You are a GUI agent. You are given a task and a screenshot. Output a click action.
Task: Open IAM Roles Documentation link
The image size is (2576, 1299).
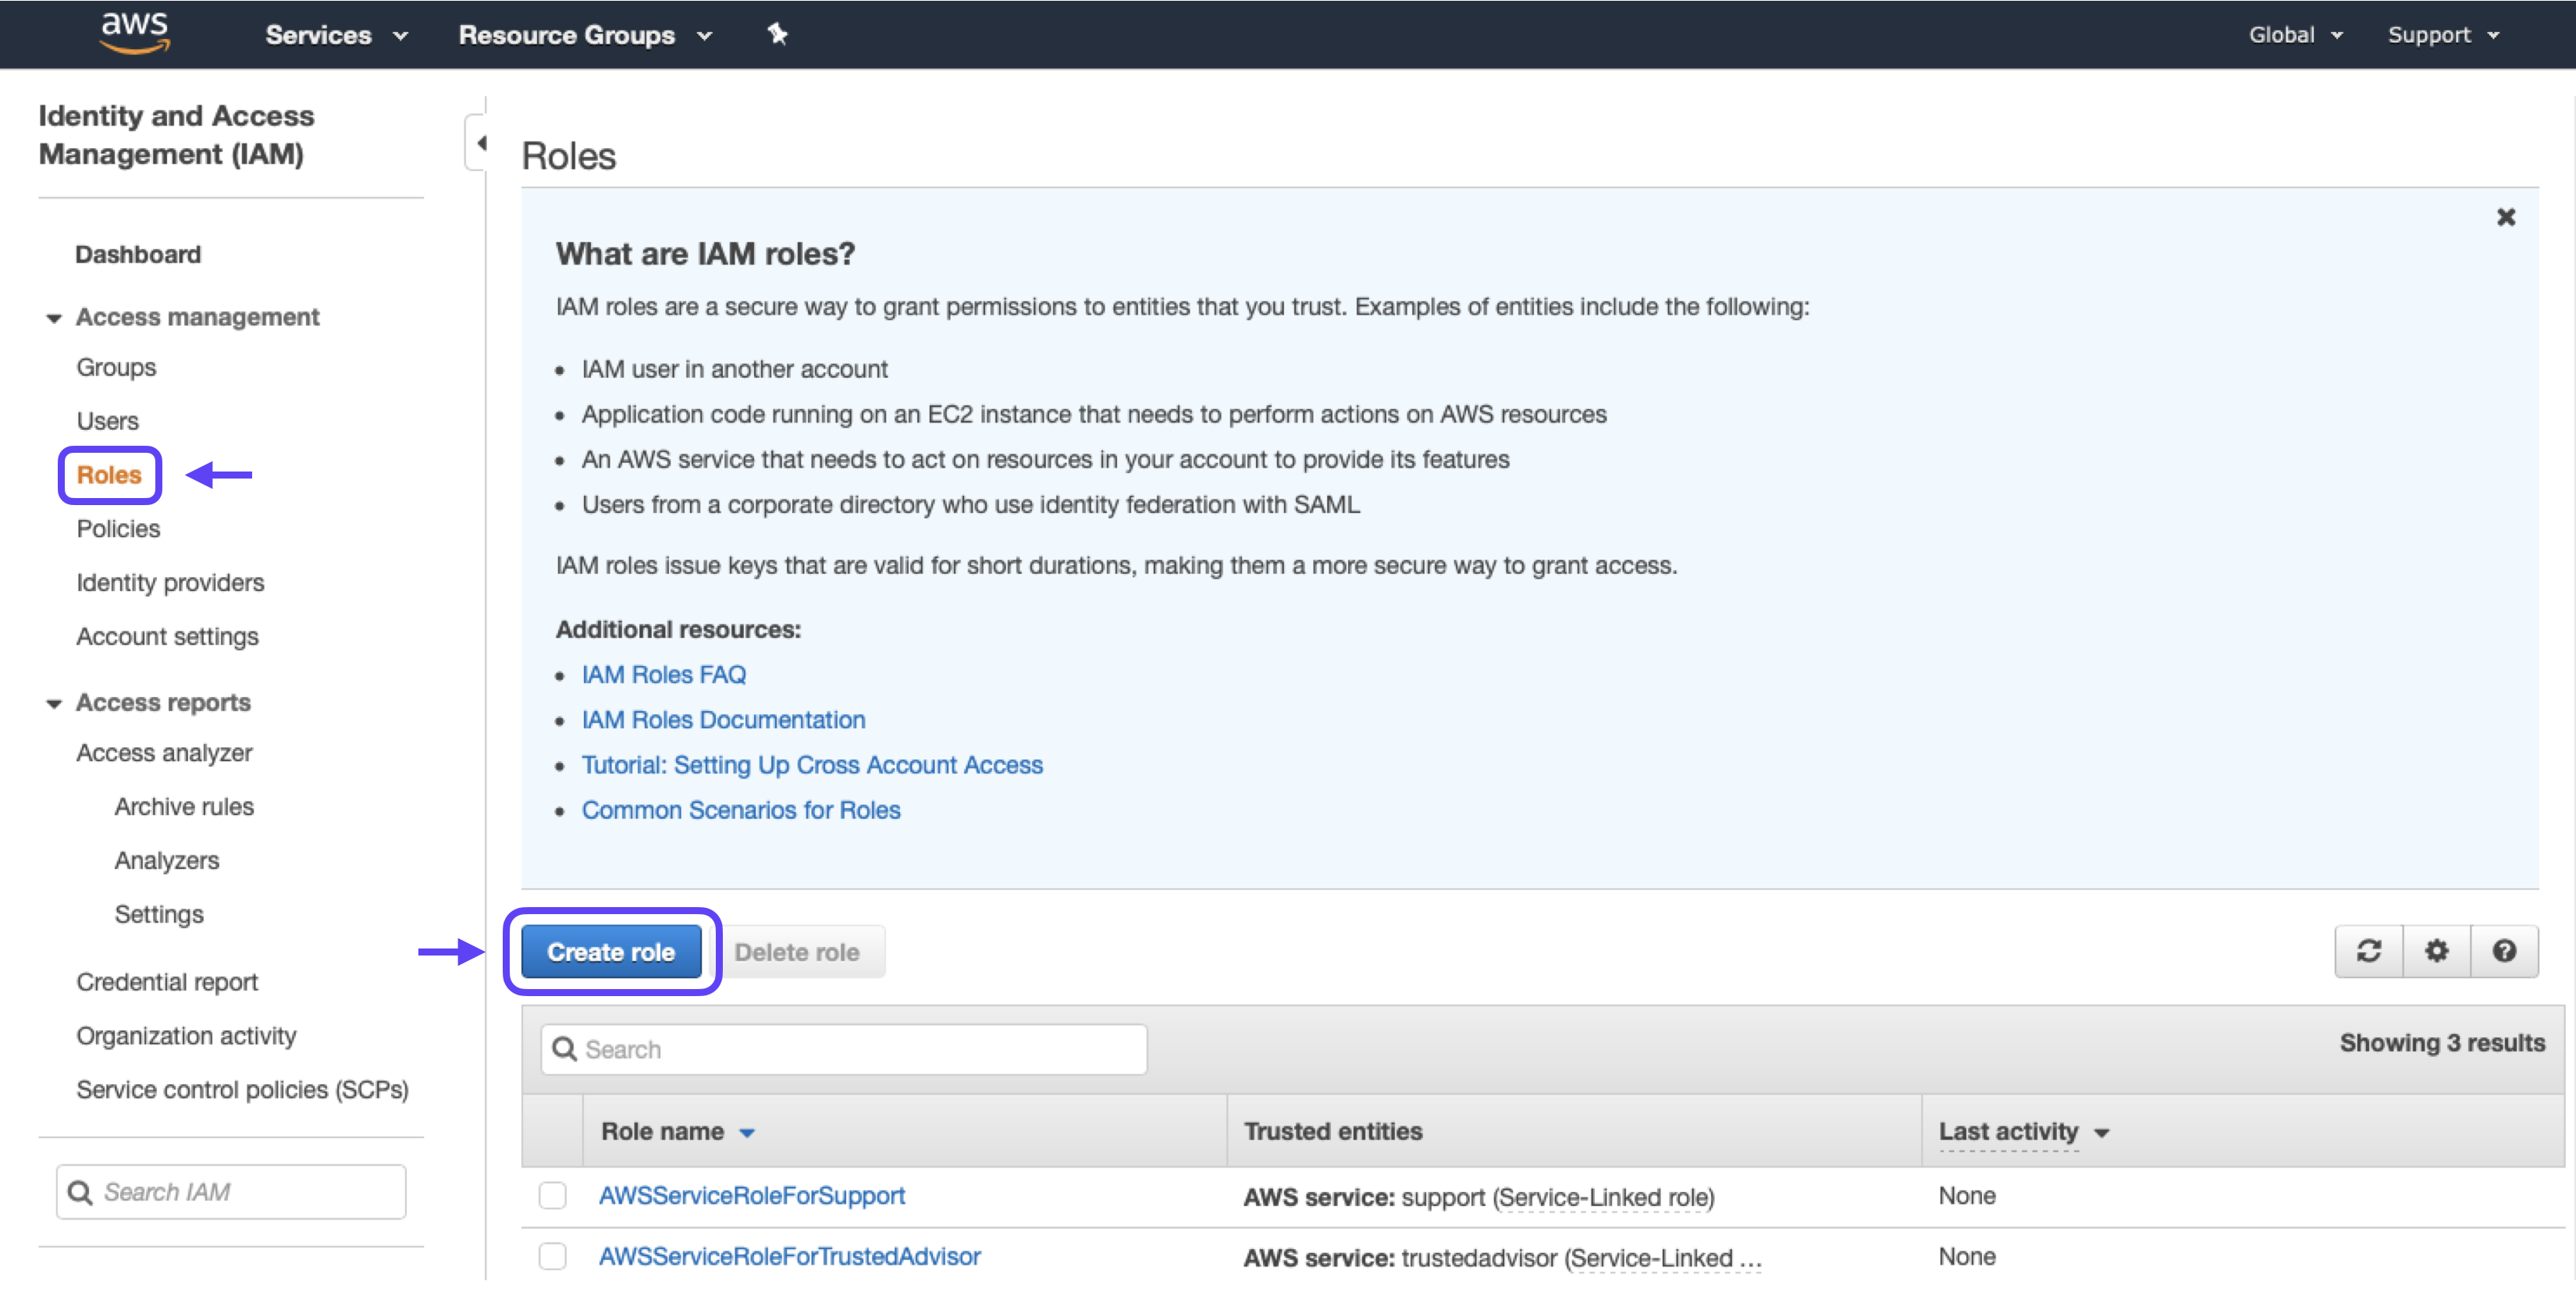(723, 720)
